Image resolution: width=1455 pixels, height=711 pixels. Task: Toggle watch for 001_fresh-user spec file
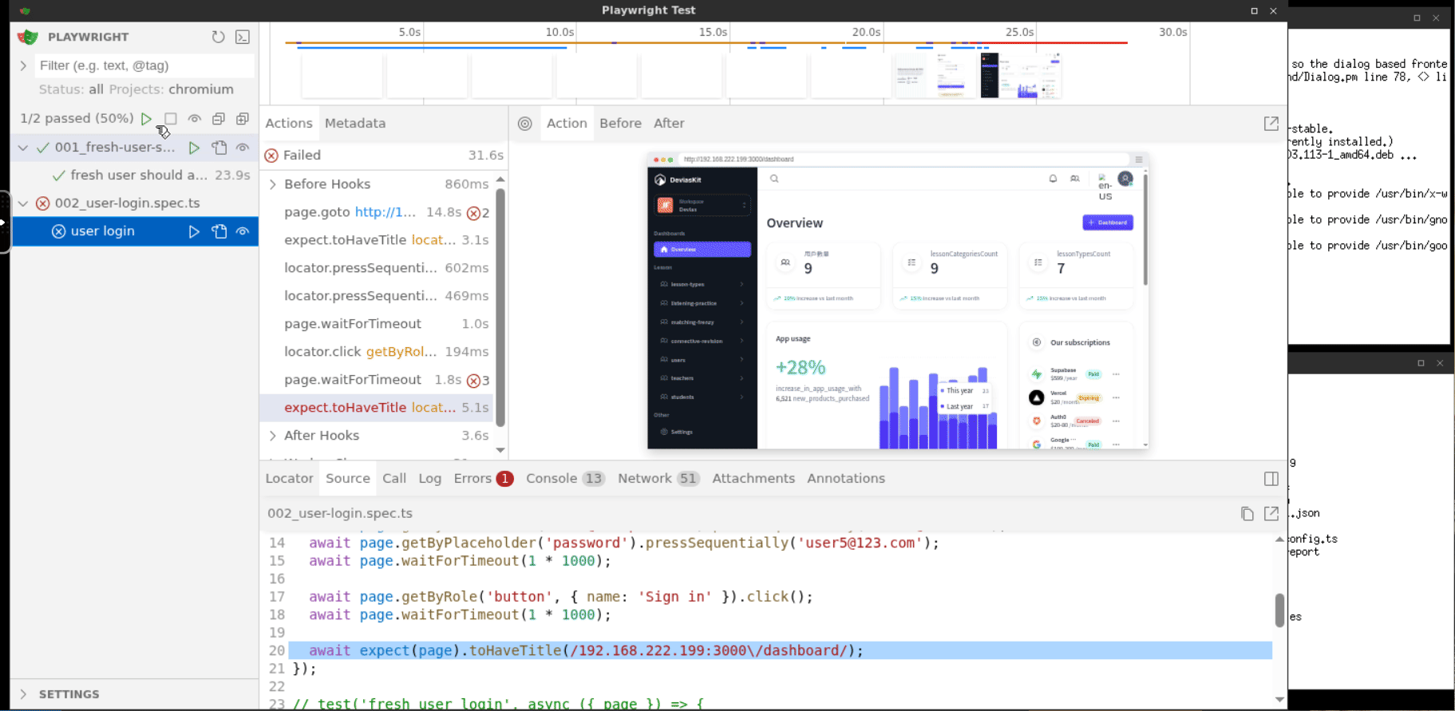243,148
